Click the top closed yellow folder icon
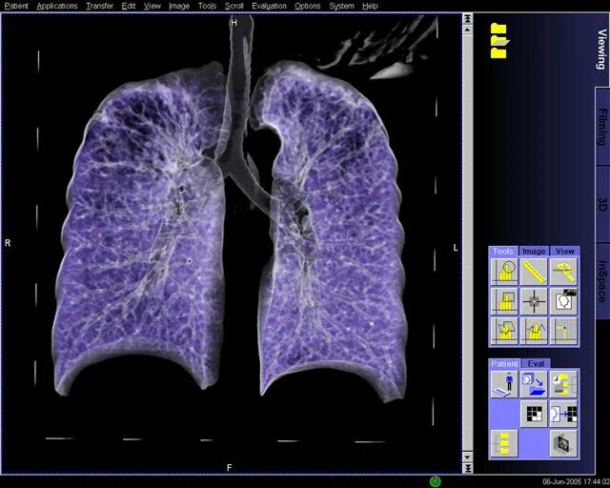The height and width of the screenshot is (488, 610). 498,30
